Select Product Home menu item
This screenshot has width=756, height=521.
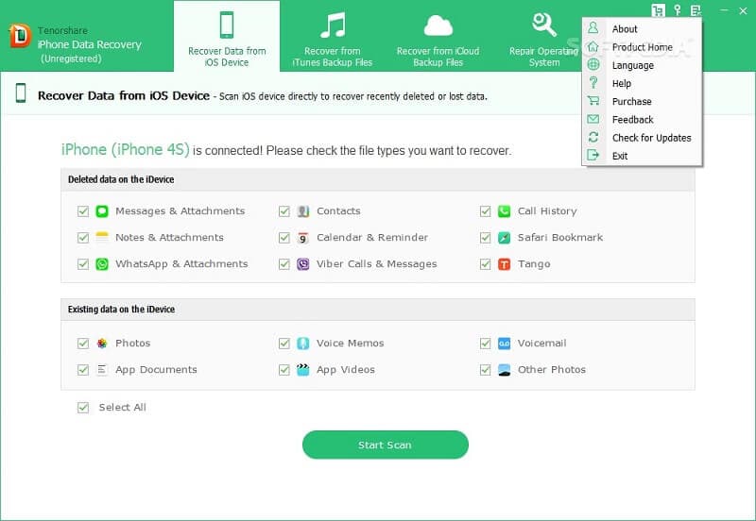642,47
